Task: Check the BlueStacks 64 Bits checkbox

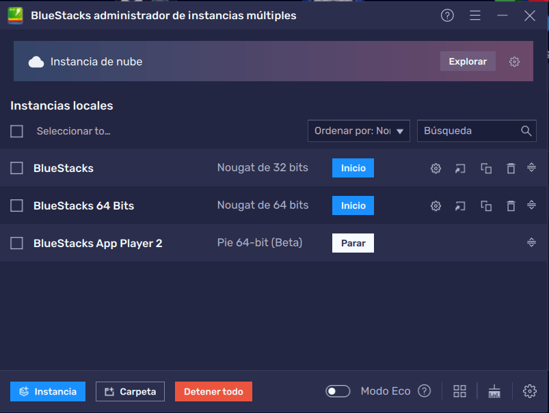Action: pyautogui.click(x=16, y=205)
